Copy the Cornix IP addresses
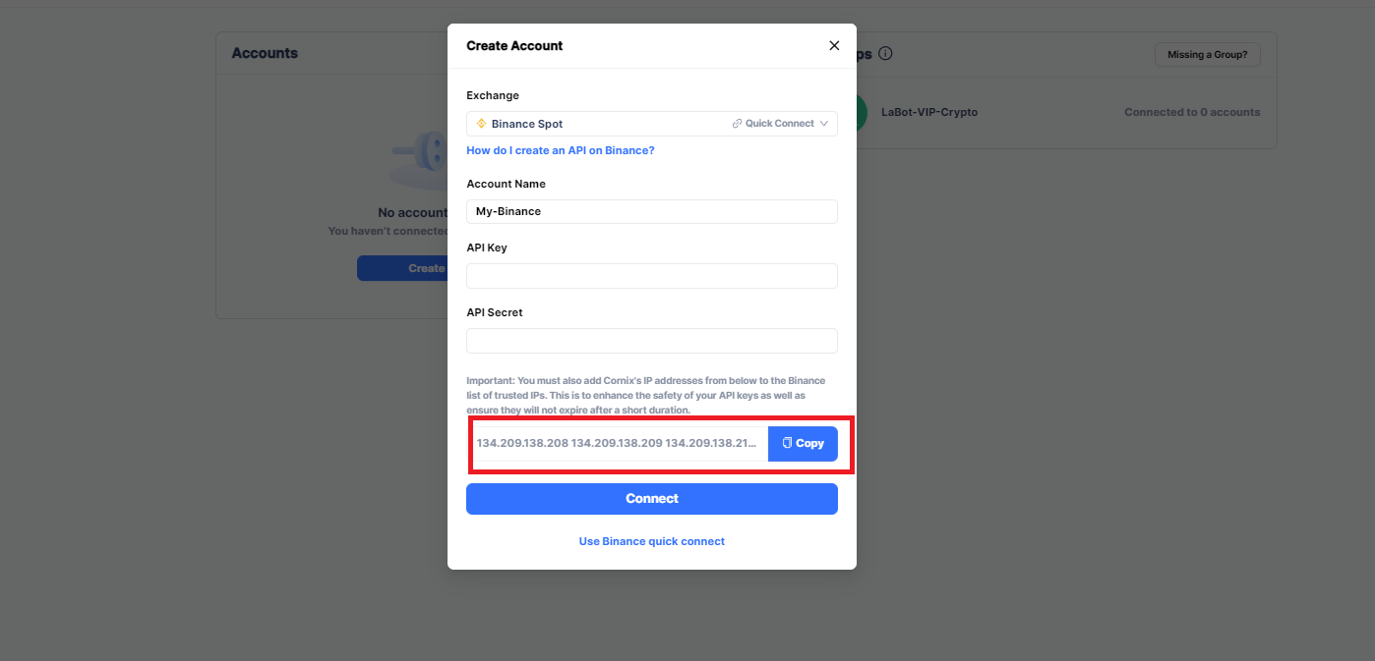The image size is (1375, 661). pyautogui.click(x=803, y=443)
